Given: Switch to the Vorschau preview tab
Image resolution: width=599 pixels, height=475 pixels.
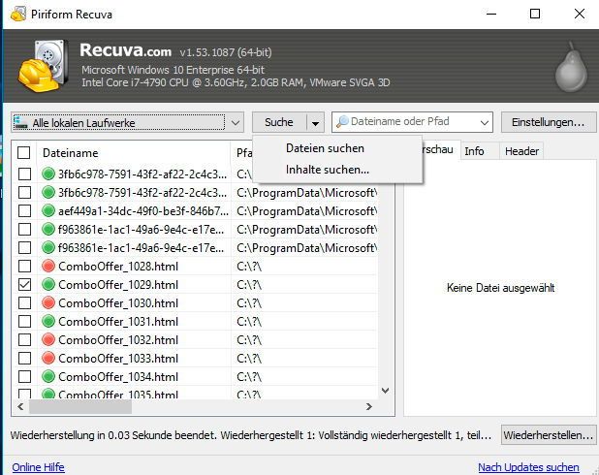Looking at the screenshot, I should coord(438,149).
